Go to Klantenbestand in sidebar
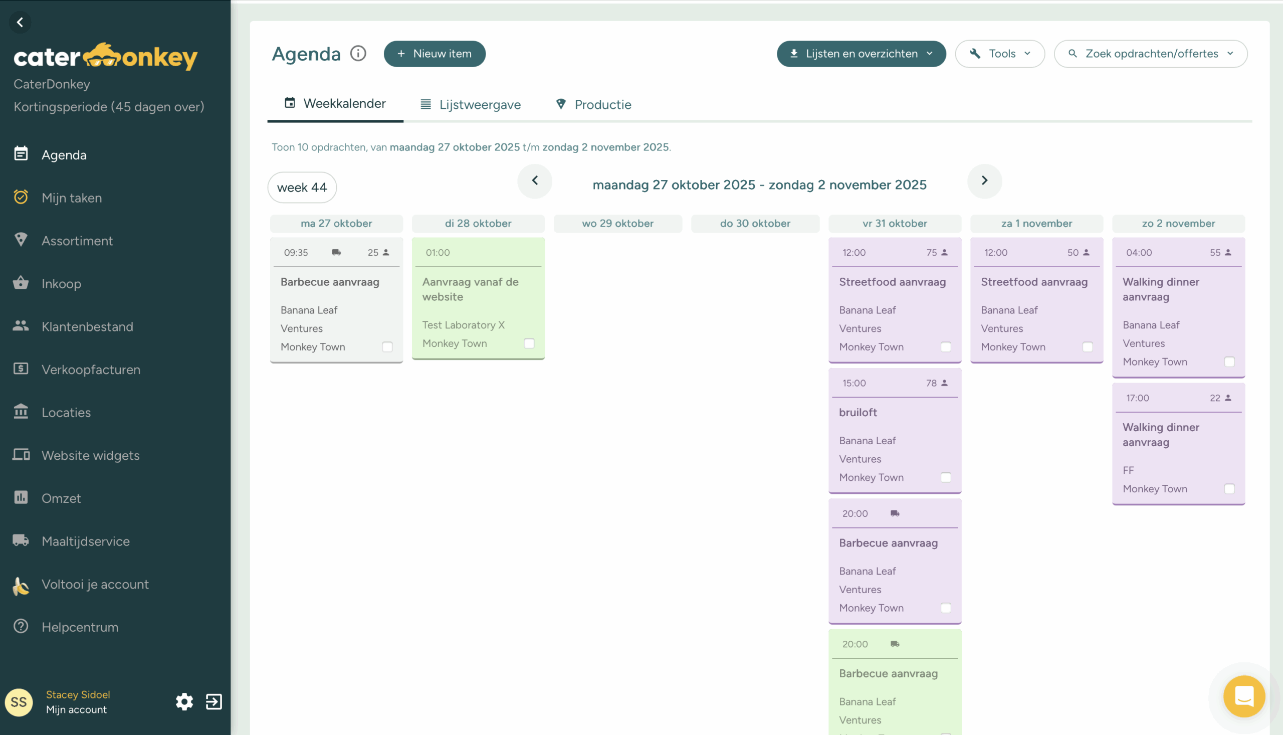The width and height of the screenshot is (1283, 735). [87, 326]
